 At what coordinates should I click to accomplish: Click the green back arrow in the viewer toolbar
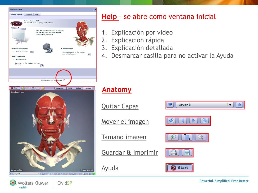[x=23, y=88]
